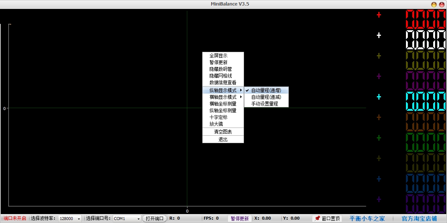Click the pushpin icon beside 窗口置顶
This screenshot has width=447, height=223.
(x=317, y=219)
